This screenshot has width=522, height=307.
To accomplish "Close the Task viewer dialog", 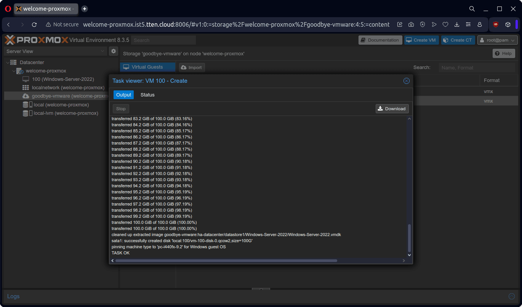I will [407, 81].
